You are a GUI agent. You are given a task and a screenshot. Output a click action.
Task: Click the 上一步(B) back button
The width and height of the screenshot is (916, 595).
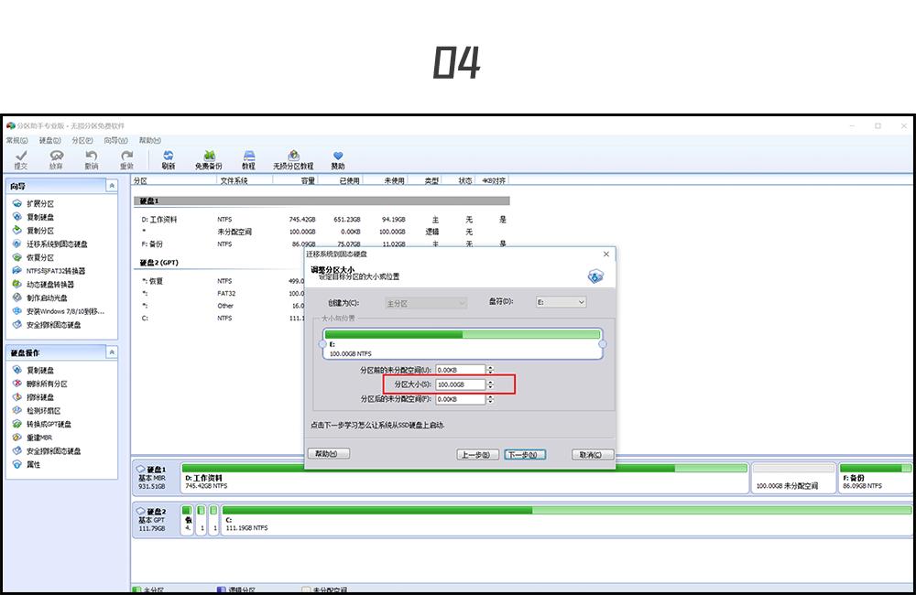477,454
